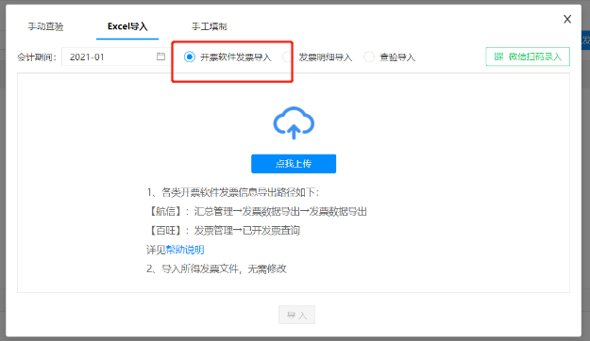Viewport: 590px width, 341px height.
Task: Open the calendar picker icon for 会计期间
Action: pos(160,57)
